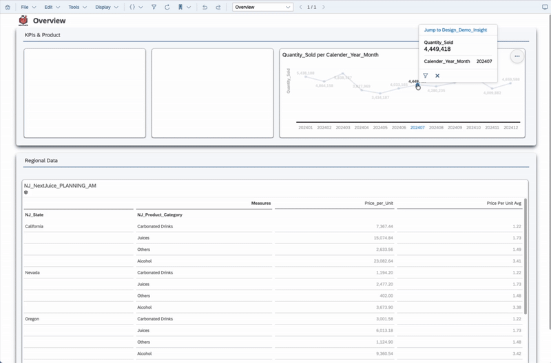Click the value 7,367.44 in the table

(384, 226)
